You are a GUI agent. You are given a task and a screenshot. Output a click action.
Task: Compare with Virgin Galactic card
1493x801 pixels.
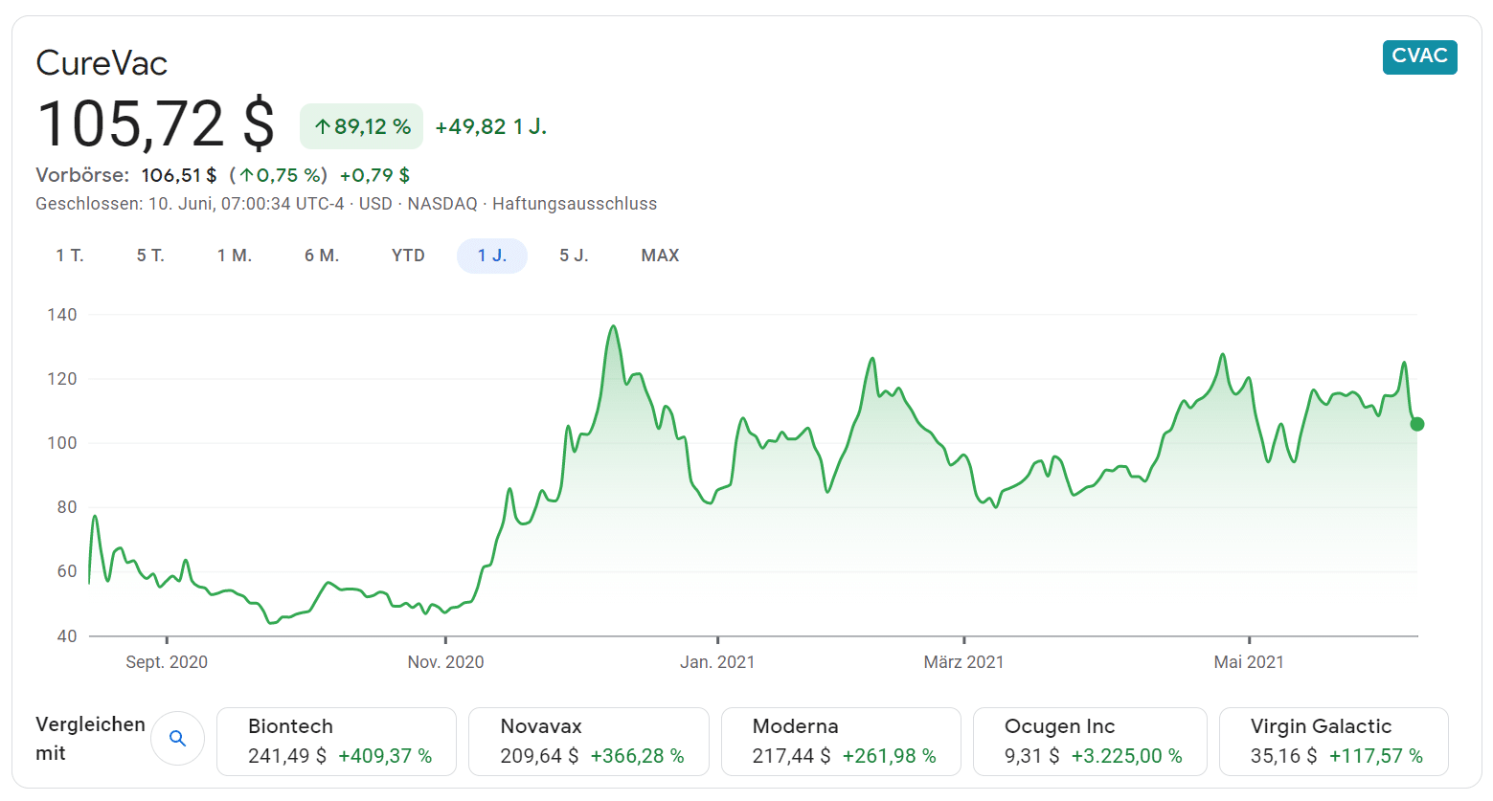click(1333, 742)
